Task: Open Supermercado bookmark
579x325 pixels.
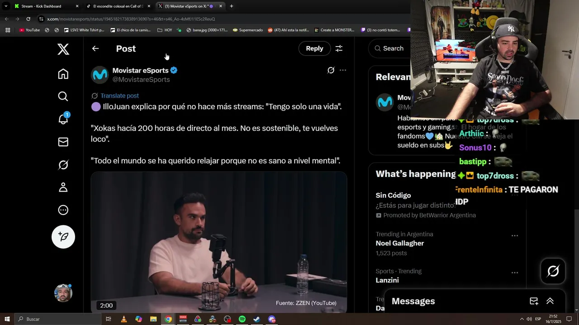Action: (x=247, y=30)
